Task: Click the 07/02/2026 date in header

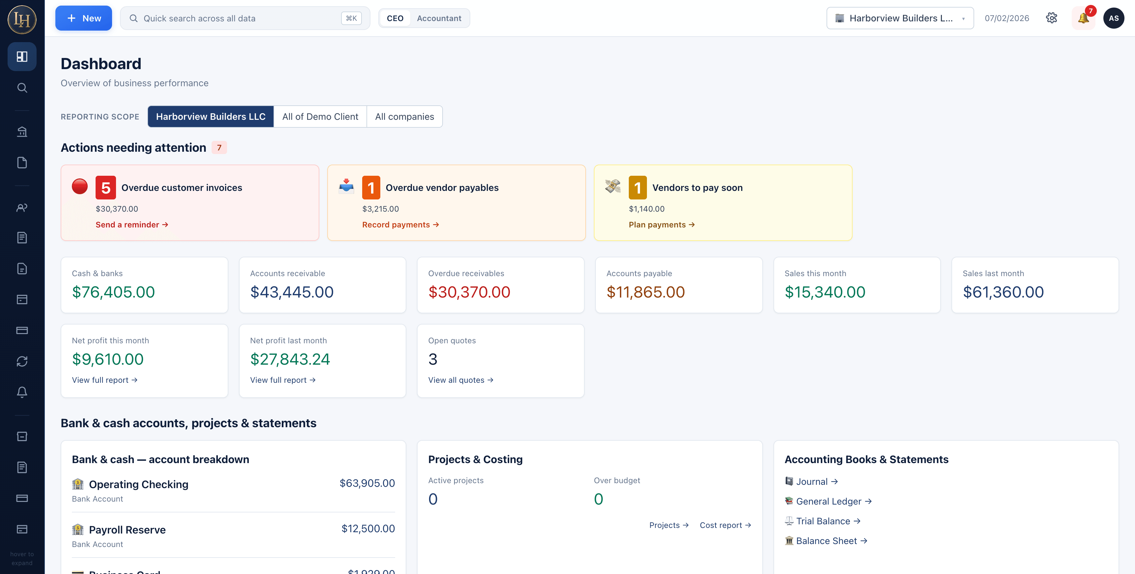Action: pos(1007,18)
